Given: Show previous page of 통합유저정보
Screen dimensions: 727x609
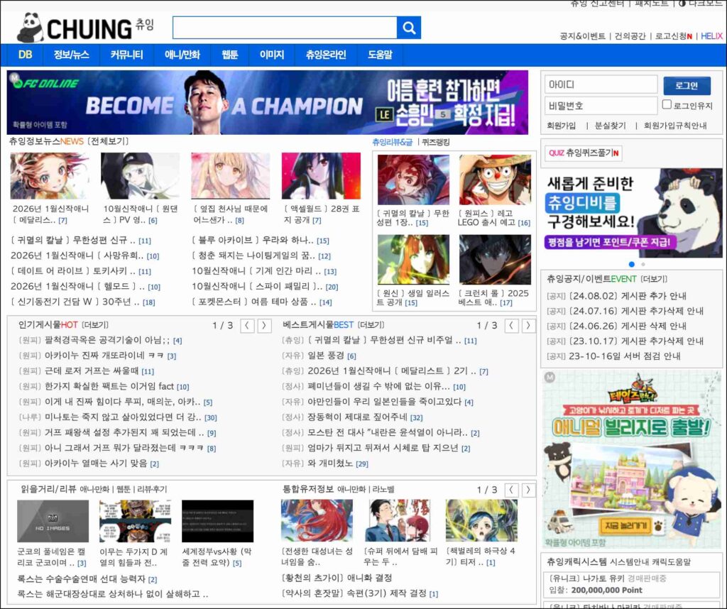Looking at the screenshot, I should click(x=511, y=490).
